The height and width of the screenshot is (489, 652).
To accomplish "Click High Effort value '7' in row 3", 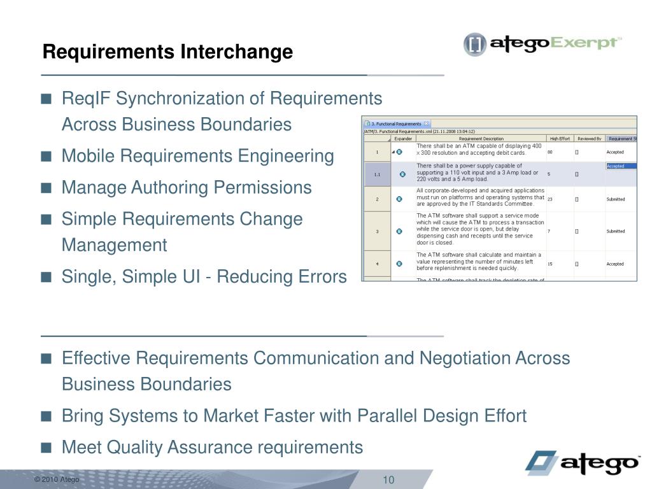I will point(549,231).
